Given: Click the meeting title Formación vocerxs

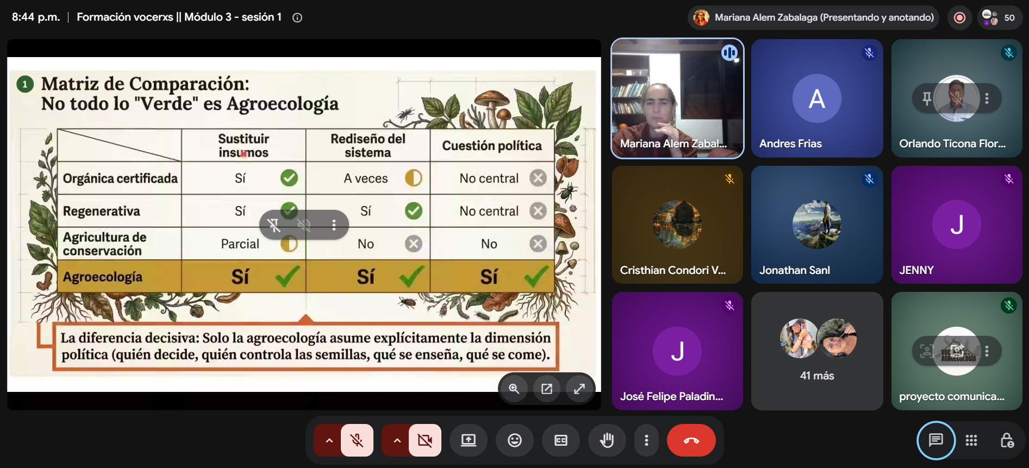Looking at the screenshot, I should (179, 17).
